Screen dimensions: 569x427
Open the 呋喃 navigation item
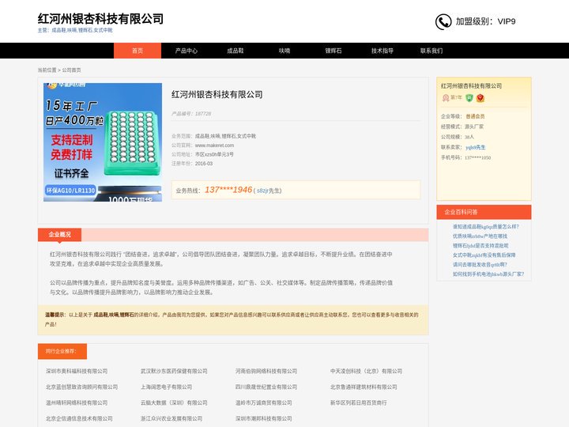(284, 51)
